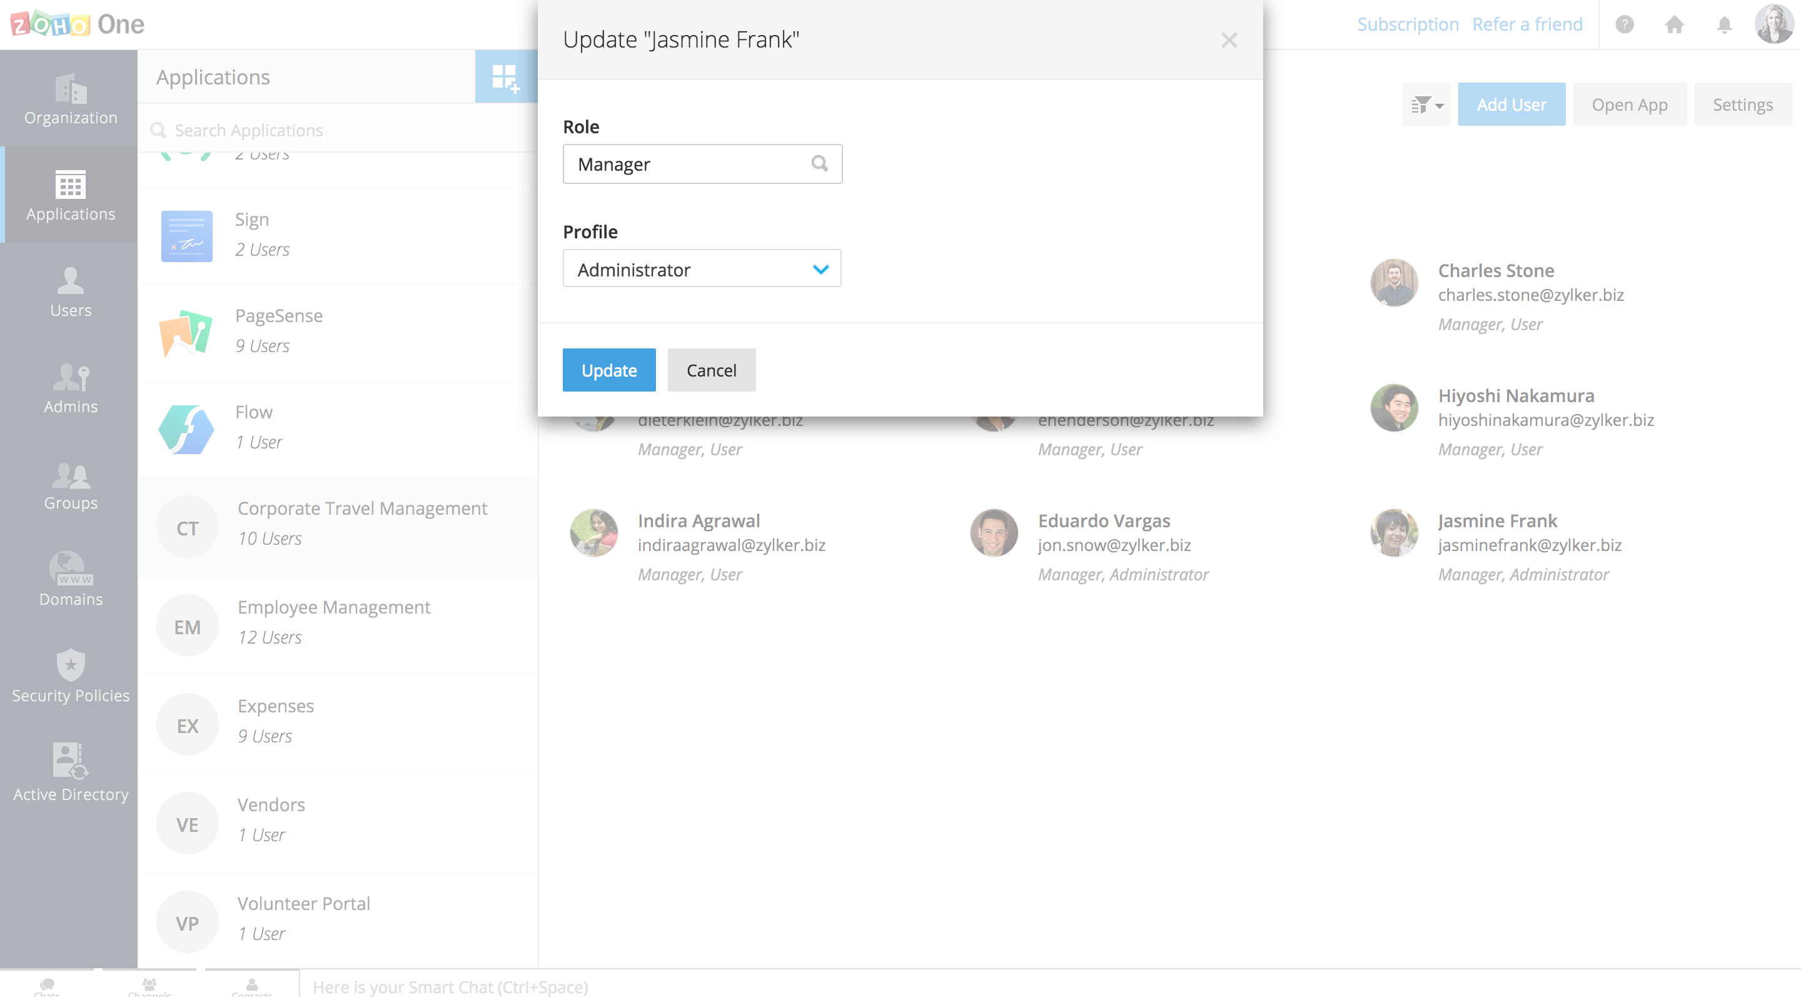Open the Refer a friend link
The height and width of the screenshot is (997, 1801).
[x=1527, y=24]
